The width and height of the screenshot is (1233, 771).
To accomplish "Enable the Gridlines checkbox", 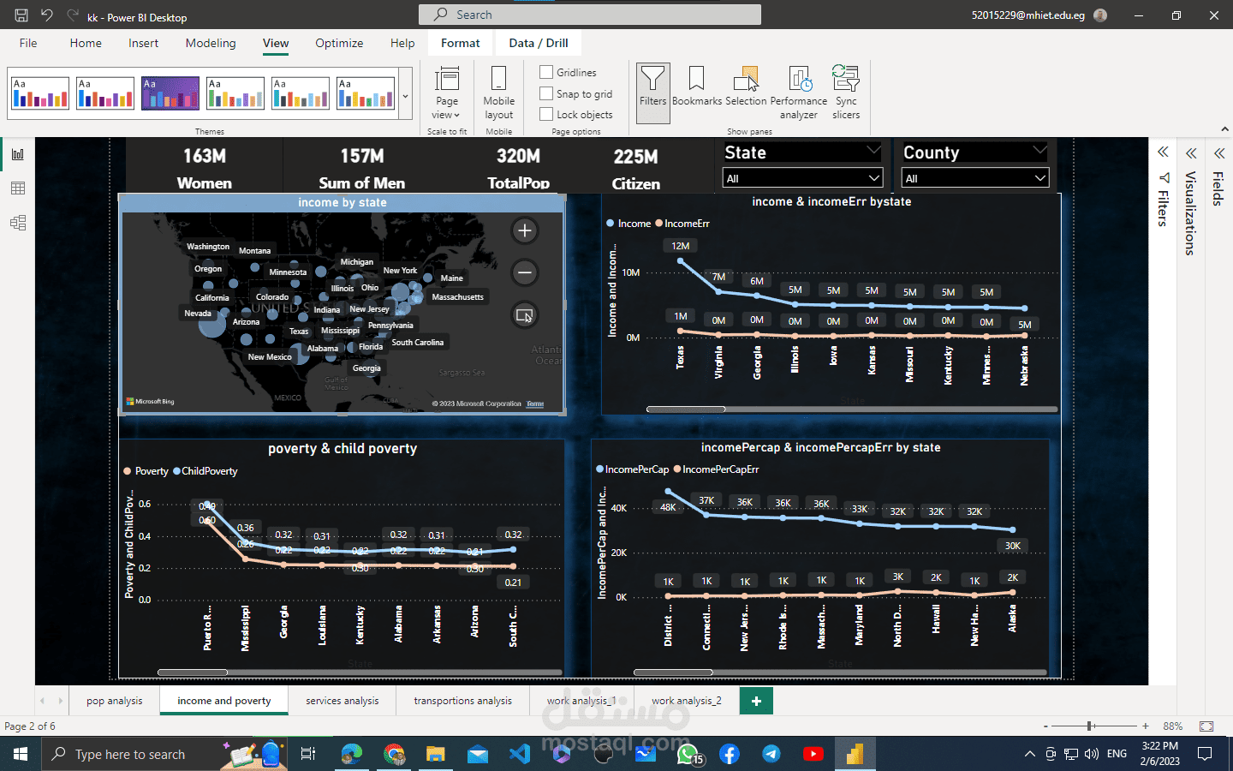I will click(x=546, y=72).
